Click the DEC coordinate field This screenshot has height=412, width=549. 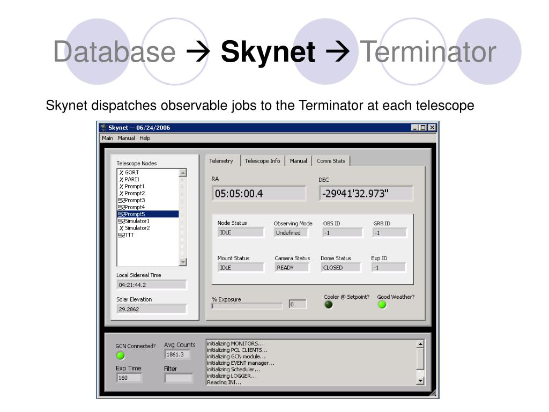point(366,193)
